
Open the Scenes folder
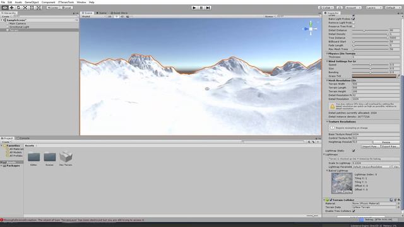pos(50,157)
